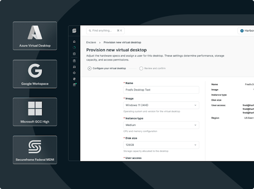This screenshot has width=254, height=189.
Task: Click the Name field with Fred's Desktop Test
Action: [x=161, y=90]
